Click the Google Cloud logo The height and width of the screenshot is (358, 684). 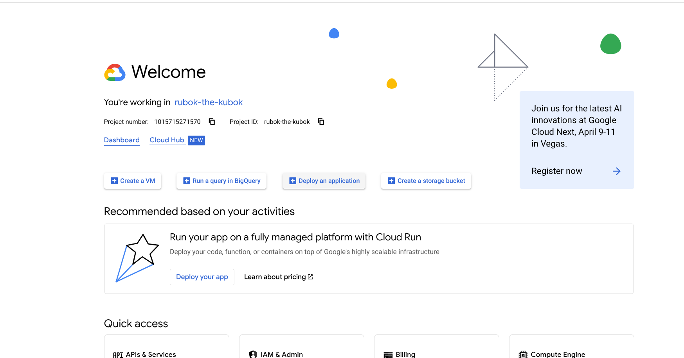(115, 72)
